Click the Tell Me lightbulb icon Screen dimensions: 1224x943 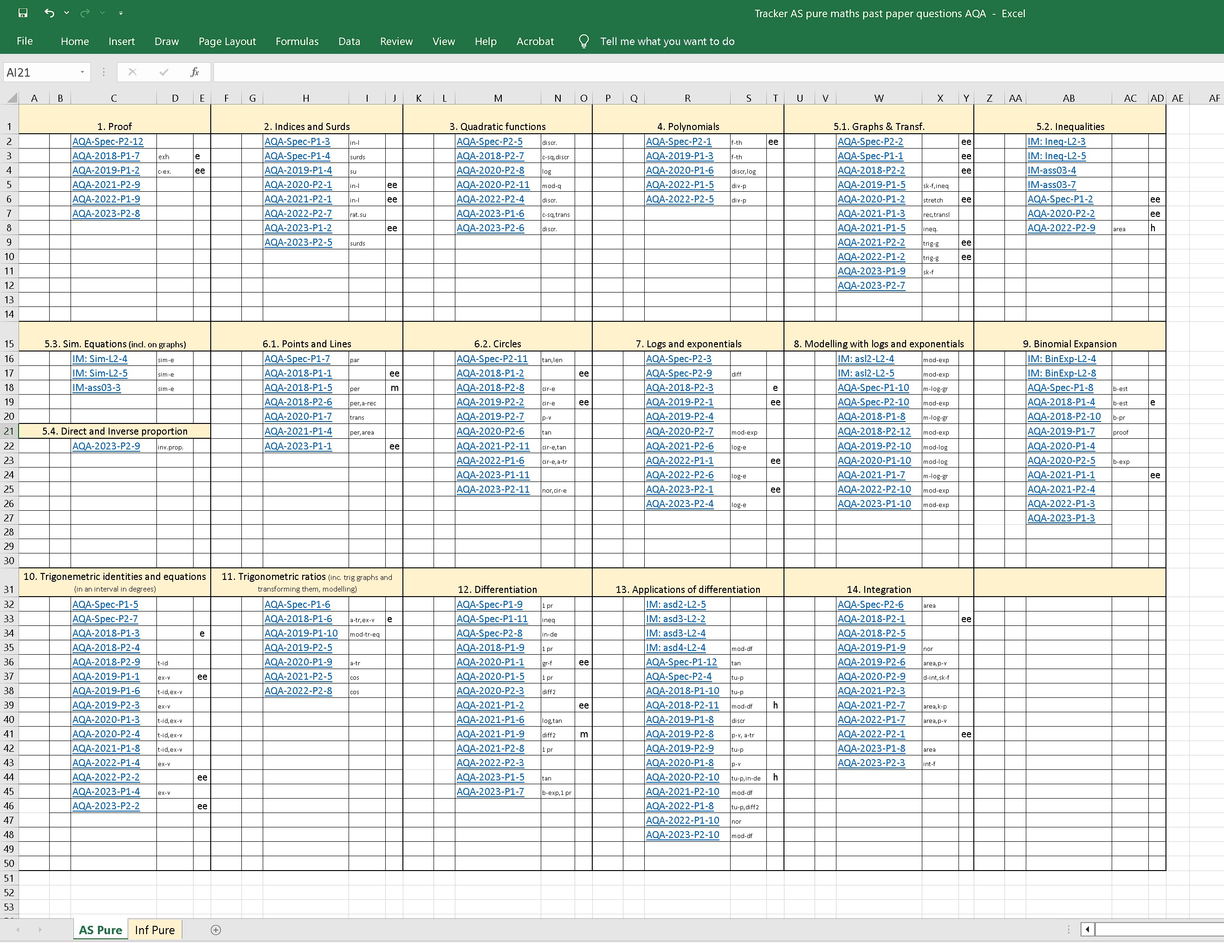(583, 41)
